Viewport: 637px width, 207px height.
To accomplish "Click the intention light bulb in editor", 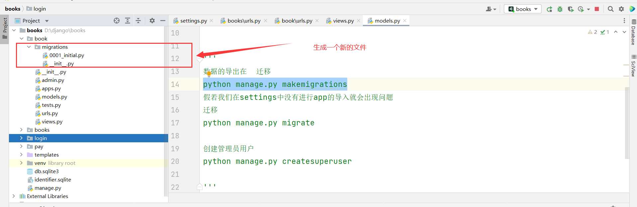I will click(x=209, y=74).
